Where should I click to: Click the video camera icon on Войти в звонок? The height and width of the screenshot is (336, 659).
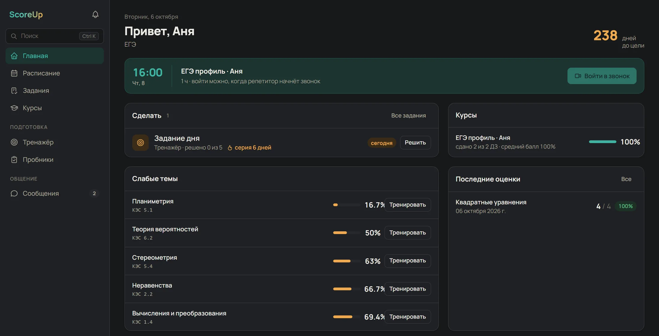(578, 76)
